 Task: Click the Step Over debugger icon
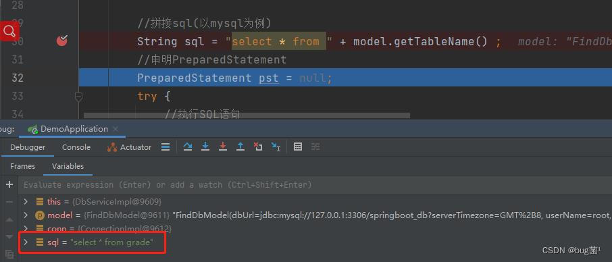(x=188, y=147)
